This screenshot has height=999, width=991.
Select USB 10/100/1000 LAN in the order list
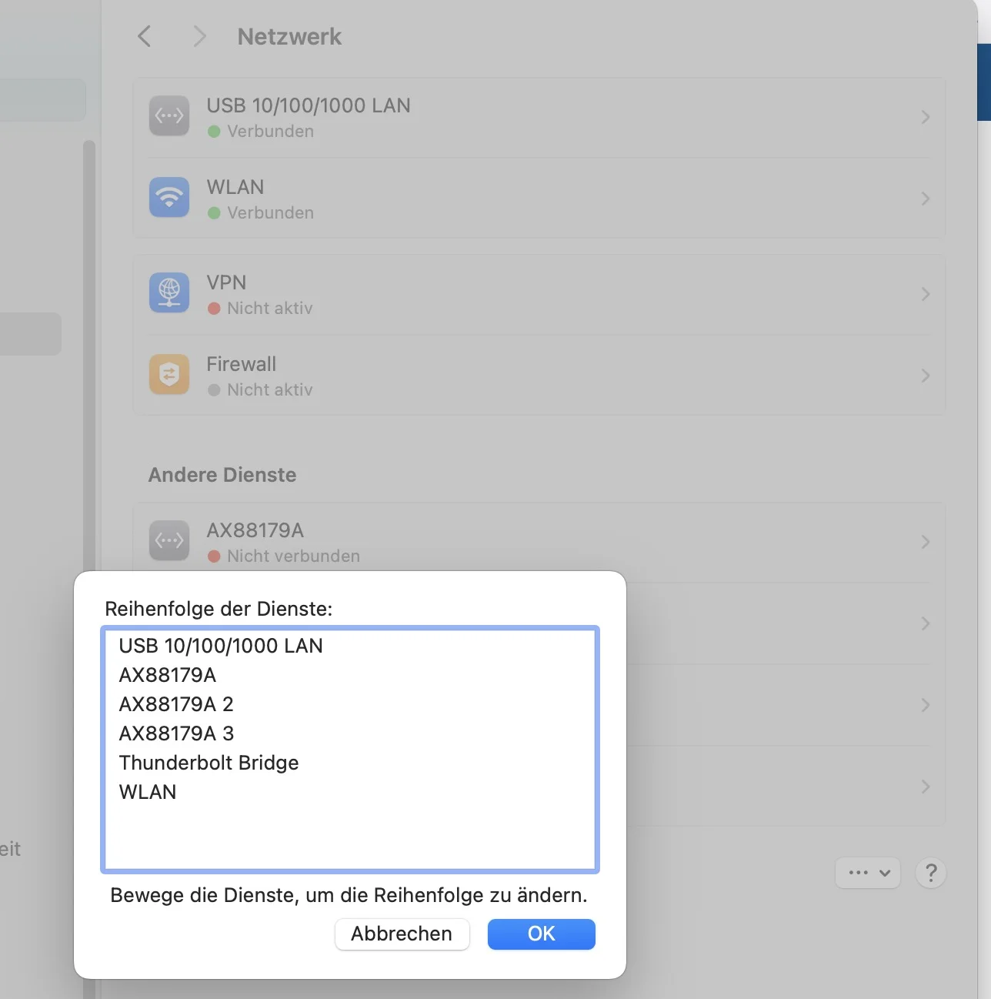click(x=350, y=646)
